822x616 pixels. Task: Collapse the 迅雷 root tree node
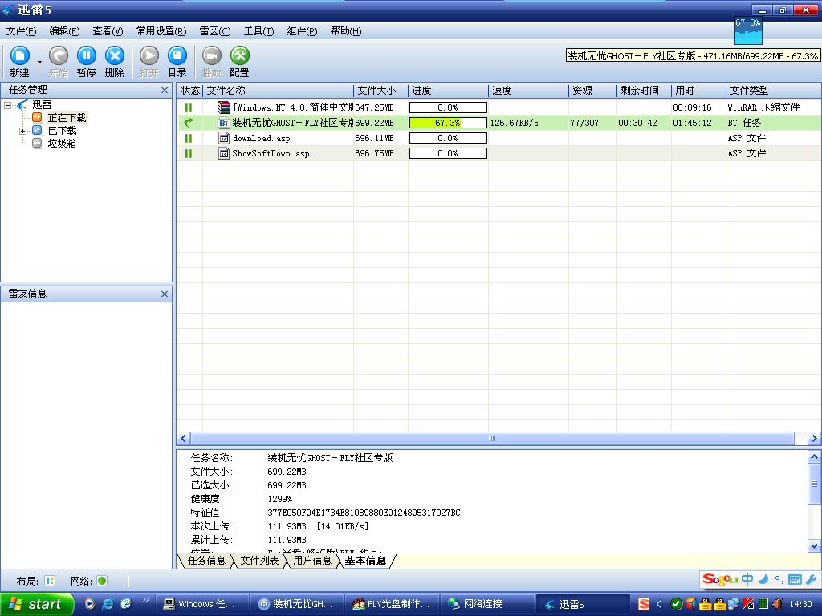tap(8, 105)
